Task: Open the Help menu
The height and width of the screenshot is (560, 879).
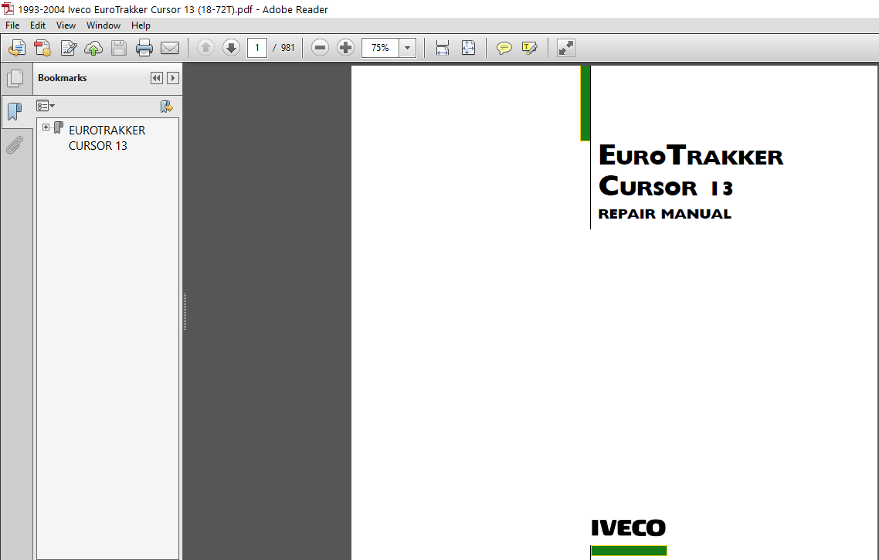Action: (141, 25)
